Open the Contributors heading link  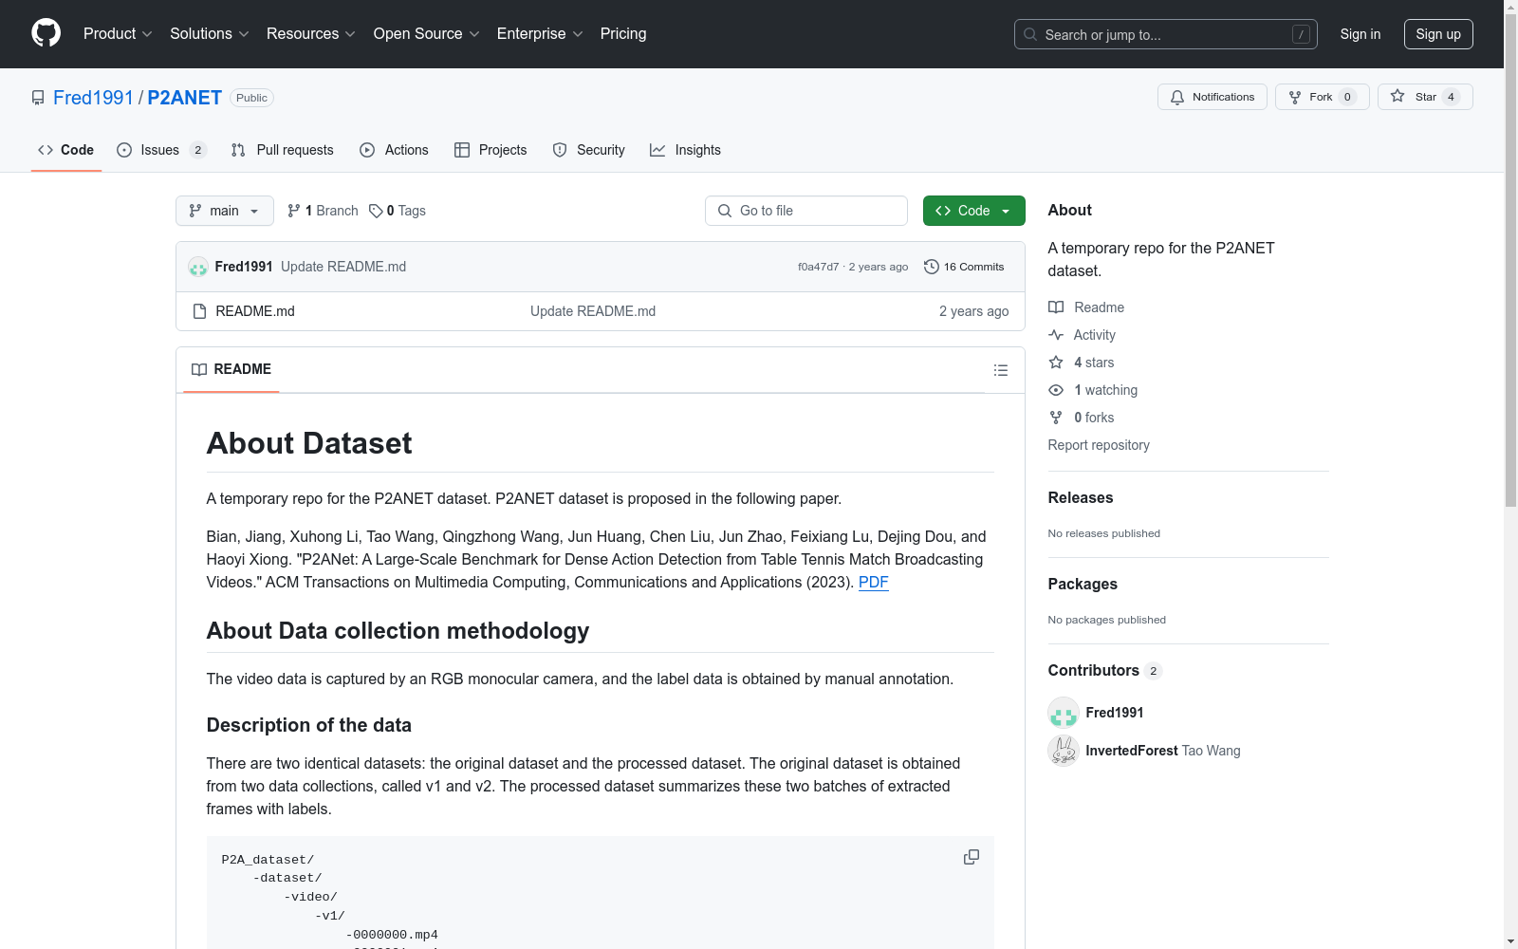pyautogui.click(x=1105, y=670)
